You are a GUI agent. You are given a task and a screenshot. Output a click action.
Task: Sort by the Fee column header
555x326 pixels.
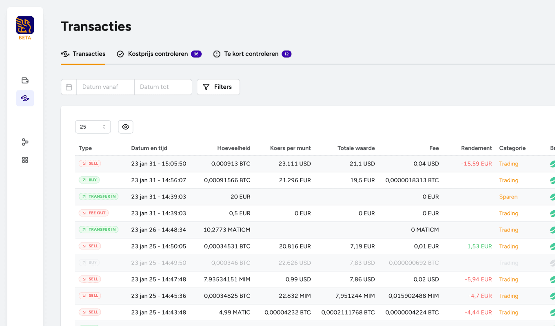coord(434,148)
